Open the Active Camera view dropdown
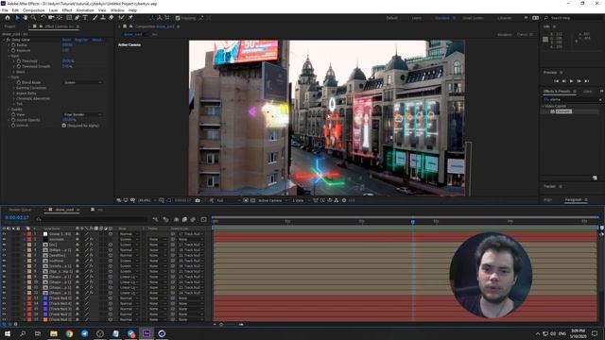605x340 pixels. (273, 200)
